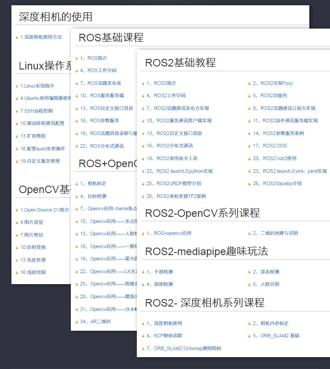Open the 4.Ubuntu常用编辑器使用 link
This screenshot has width=330, height=369.
pos(45,98)
